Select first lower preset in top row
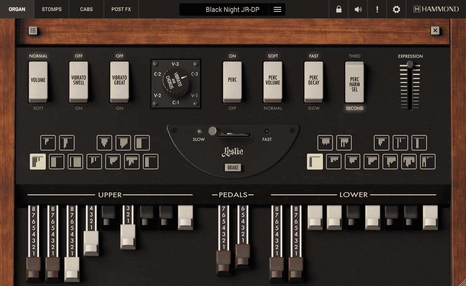Image resolution: width=466 pixels, height=286 pixels. tap(325, 143)
